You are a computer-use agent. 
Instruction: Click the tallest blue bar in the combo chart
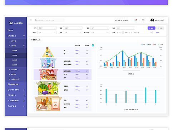[123, 58]
